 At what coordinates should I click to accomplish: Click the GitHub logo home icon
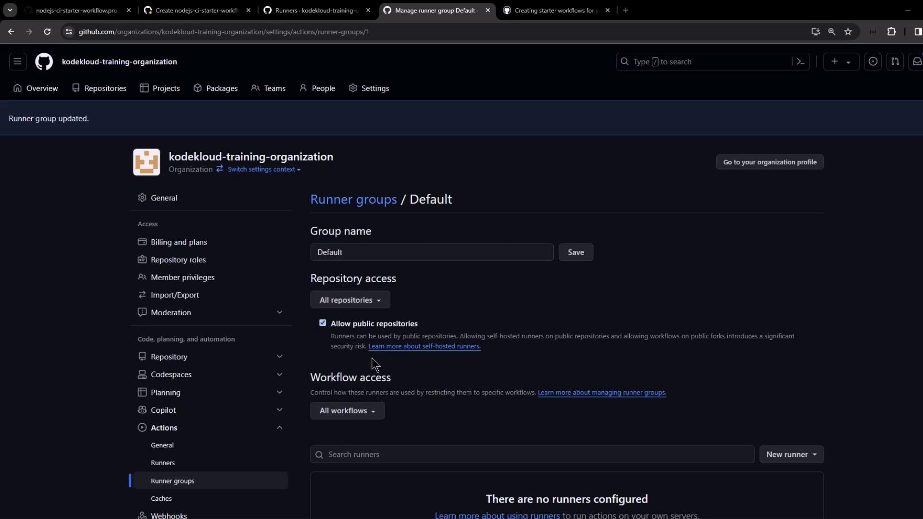(44, 62)
